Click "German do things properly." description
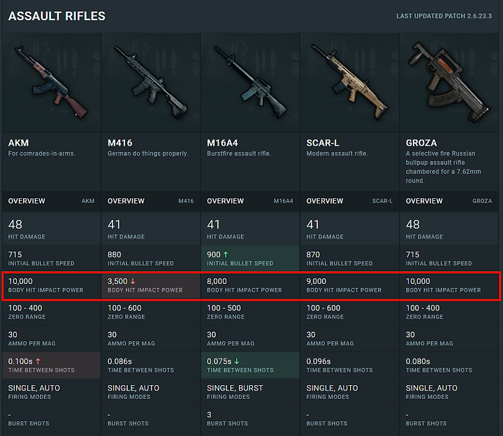 pyautogui.click(x=147, y=153)
